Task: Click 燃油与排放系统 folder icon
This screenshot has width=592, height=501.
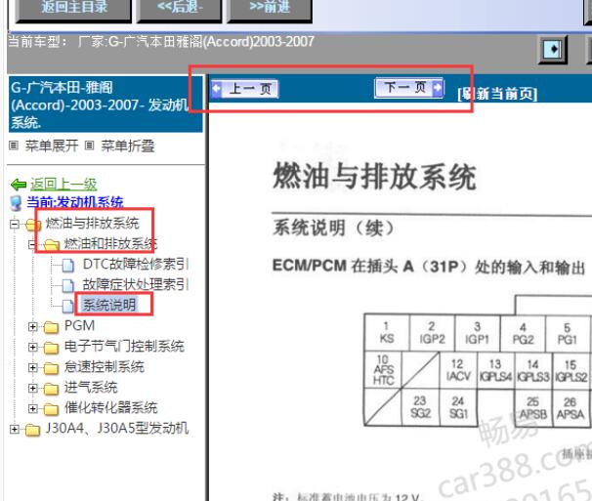Action: 33,225
